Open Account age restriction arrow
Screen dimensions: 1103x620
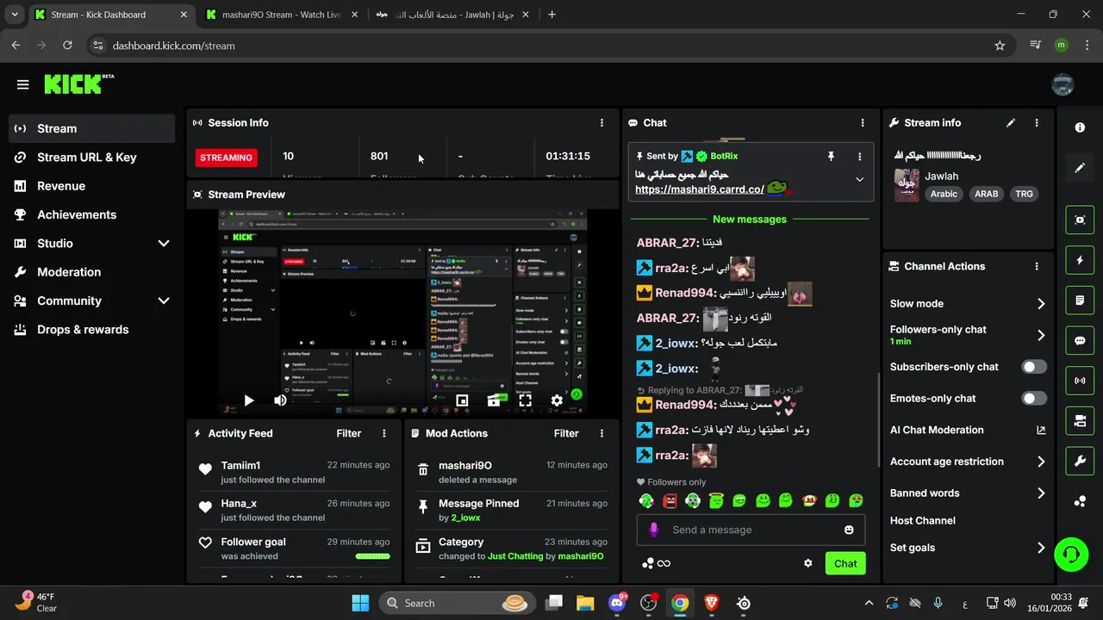coord(1041,462)
